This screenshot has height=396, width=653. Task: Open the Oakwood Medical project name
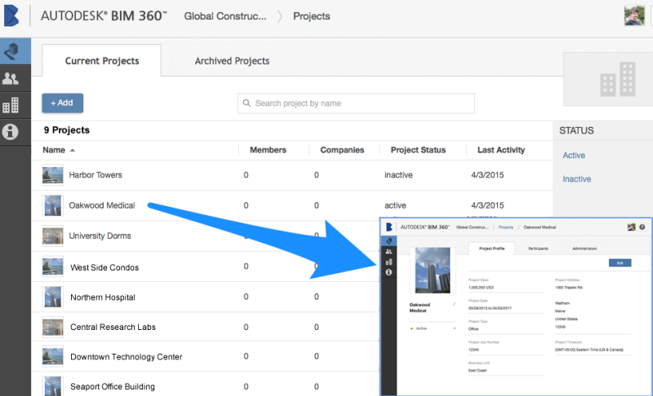pyautogui.click(x=102, y=205)
